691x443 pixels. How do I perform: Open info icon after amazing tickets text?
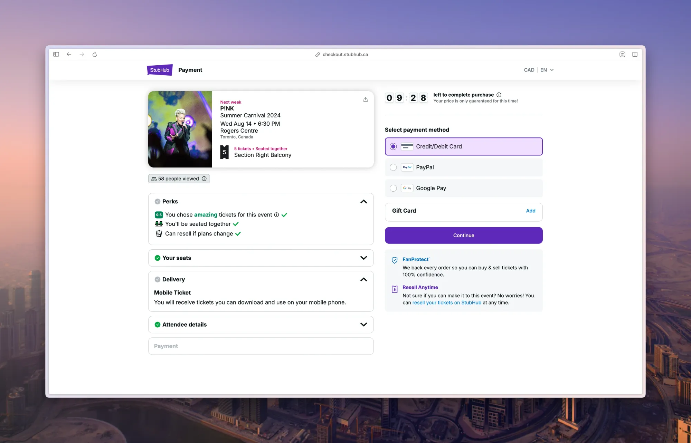click(276, 215)
